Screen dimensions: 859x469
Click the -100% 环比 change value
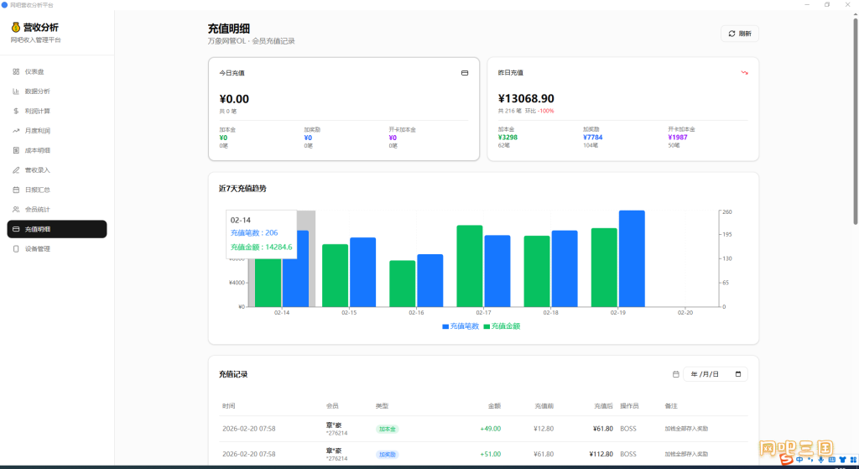(x=545, y=112)
